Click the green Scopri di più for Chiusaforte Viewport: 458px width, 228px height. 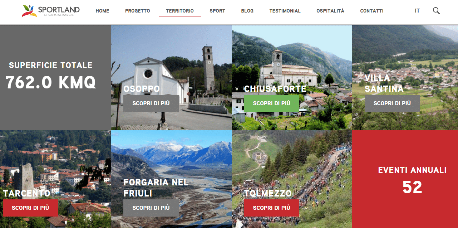pos(272,103)
